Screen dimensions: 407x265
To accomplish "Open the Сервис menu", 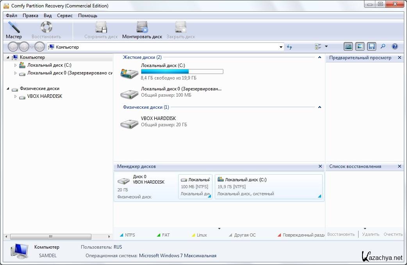I will (64, 16).
